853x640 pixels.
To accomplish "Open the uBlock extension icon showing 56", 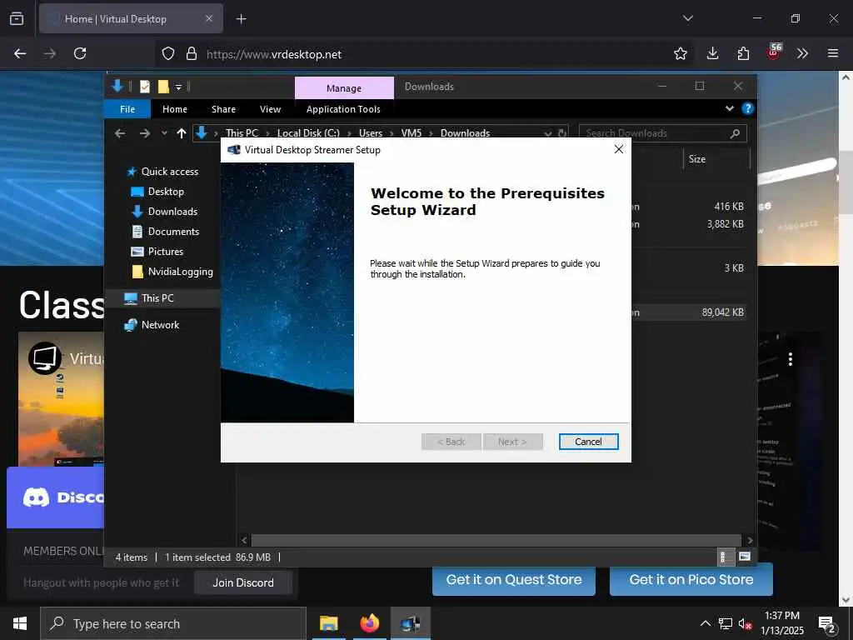I will point(774,52).
